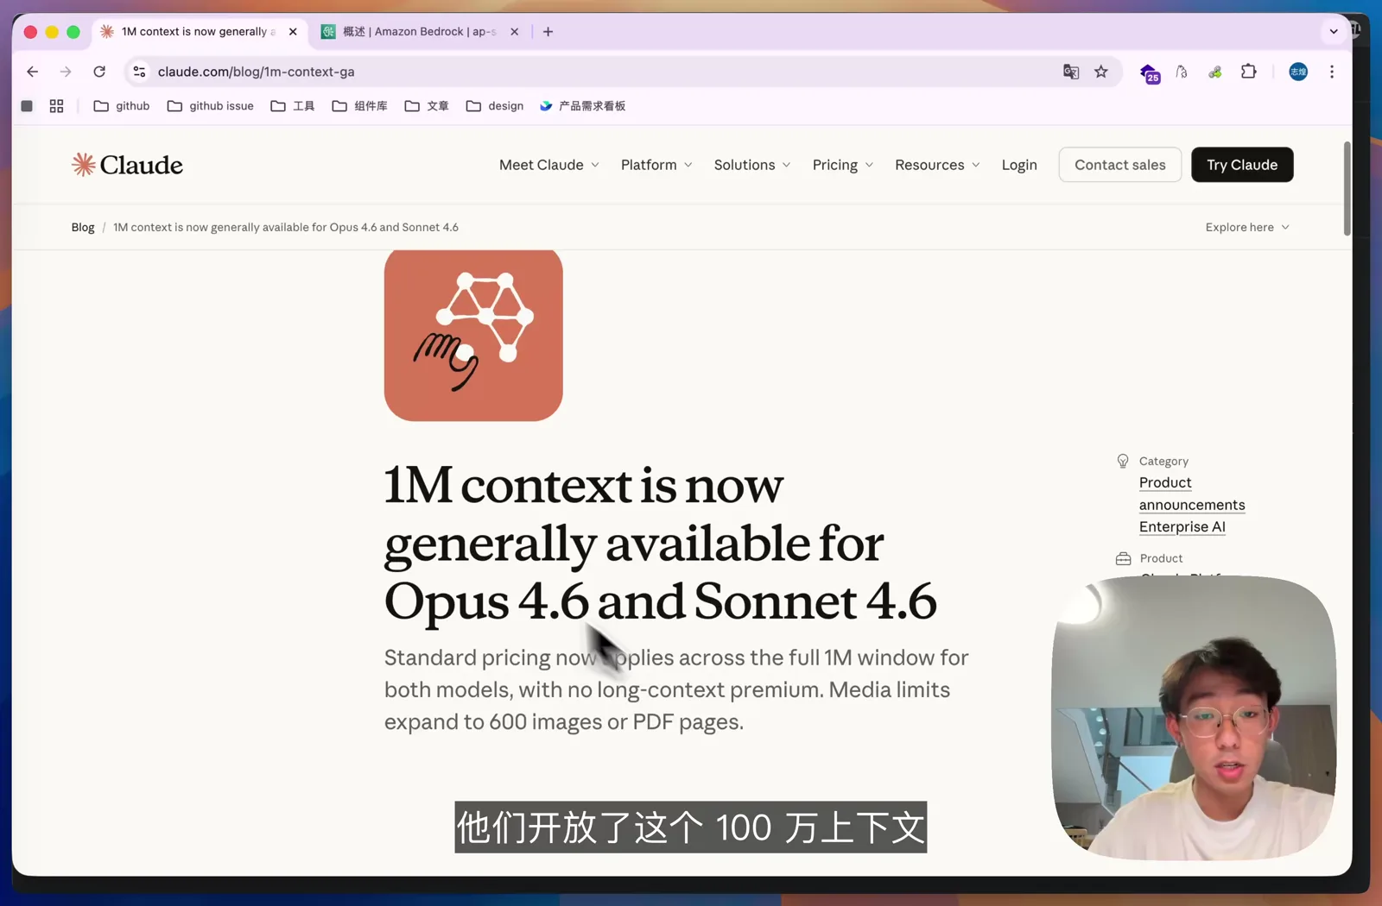Viewport: 1382px width, 906px height.
Task: Click the Claude logo to go home
Action: [127, 165]
